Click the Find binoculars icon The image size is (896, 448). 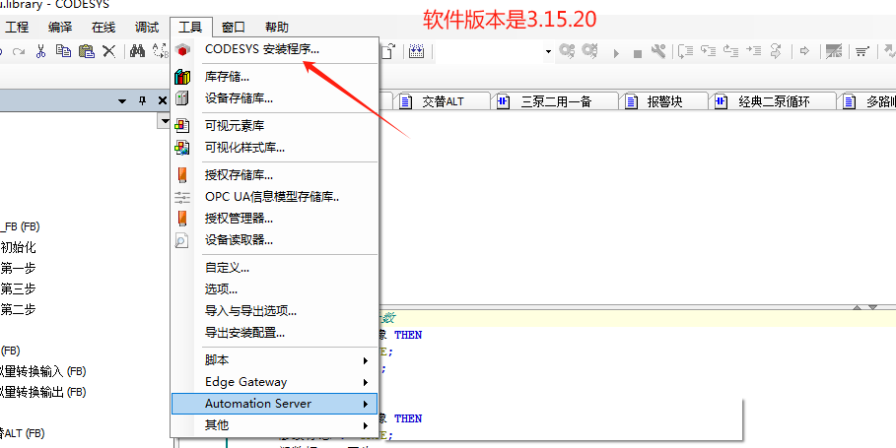[x=138, y=51]
